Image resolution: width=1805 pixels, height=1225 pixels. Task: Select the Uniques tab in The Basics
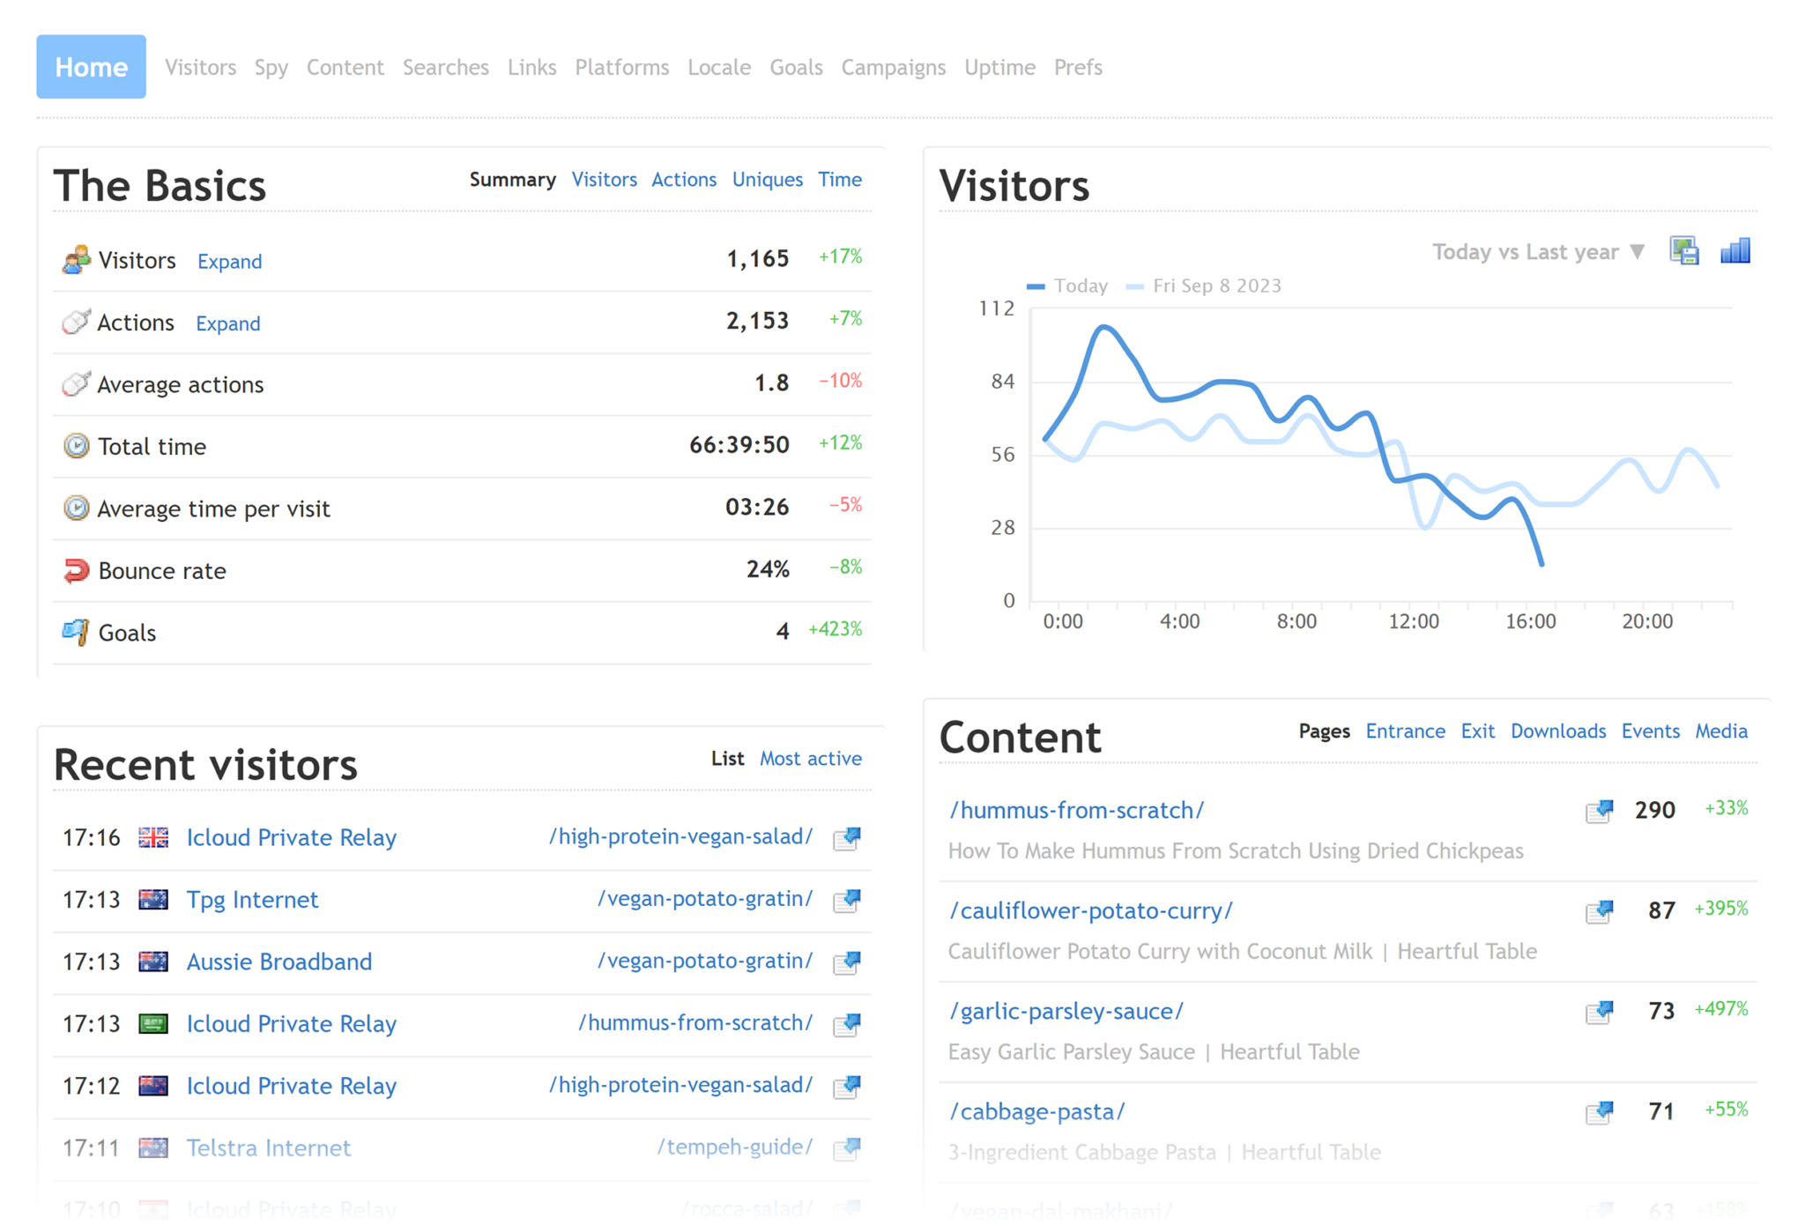click(x=767, y=181)
